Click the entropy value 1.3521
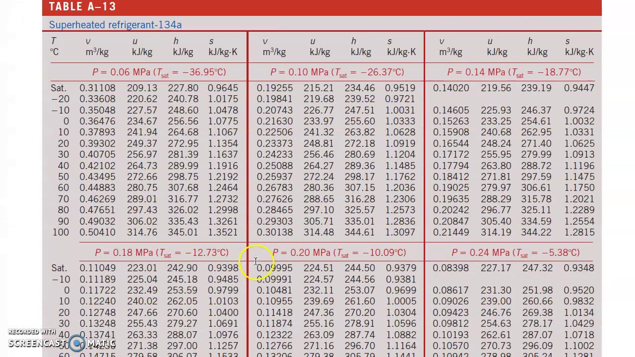 tap(223, 233)
